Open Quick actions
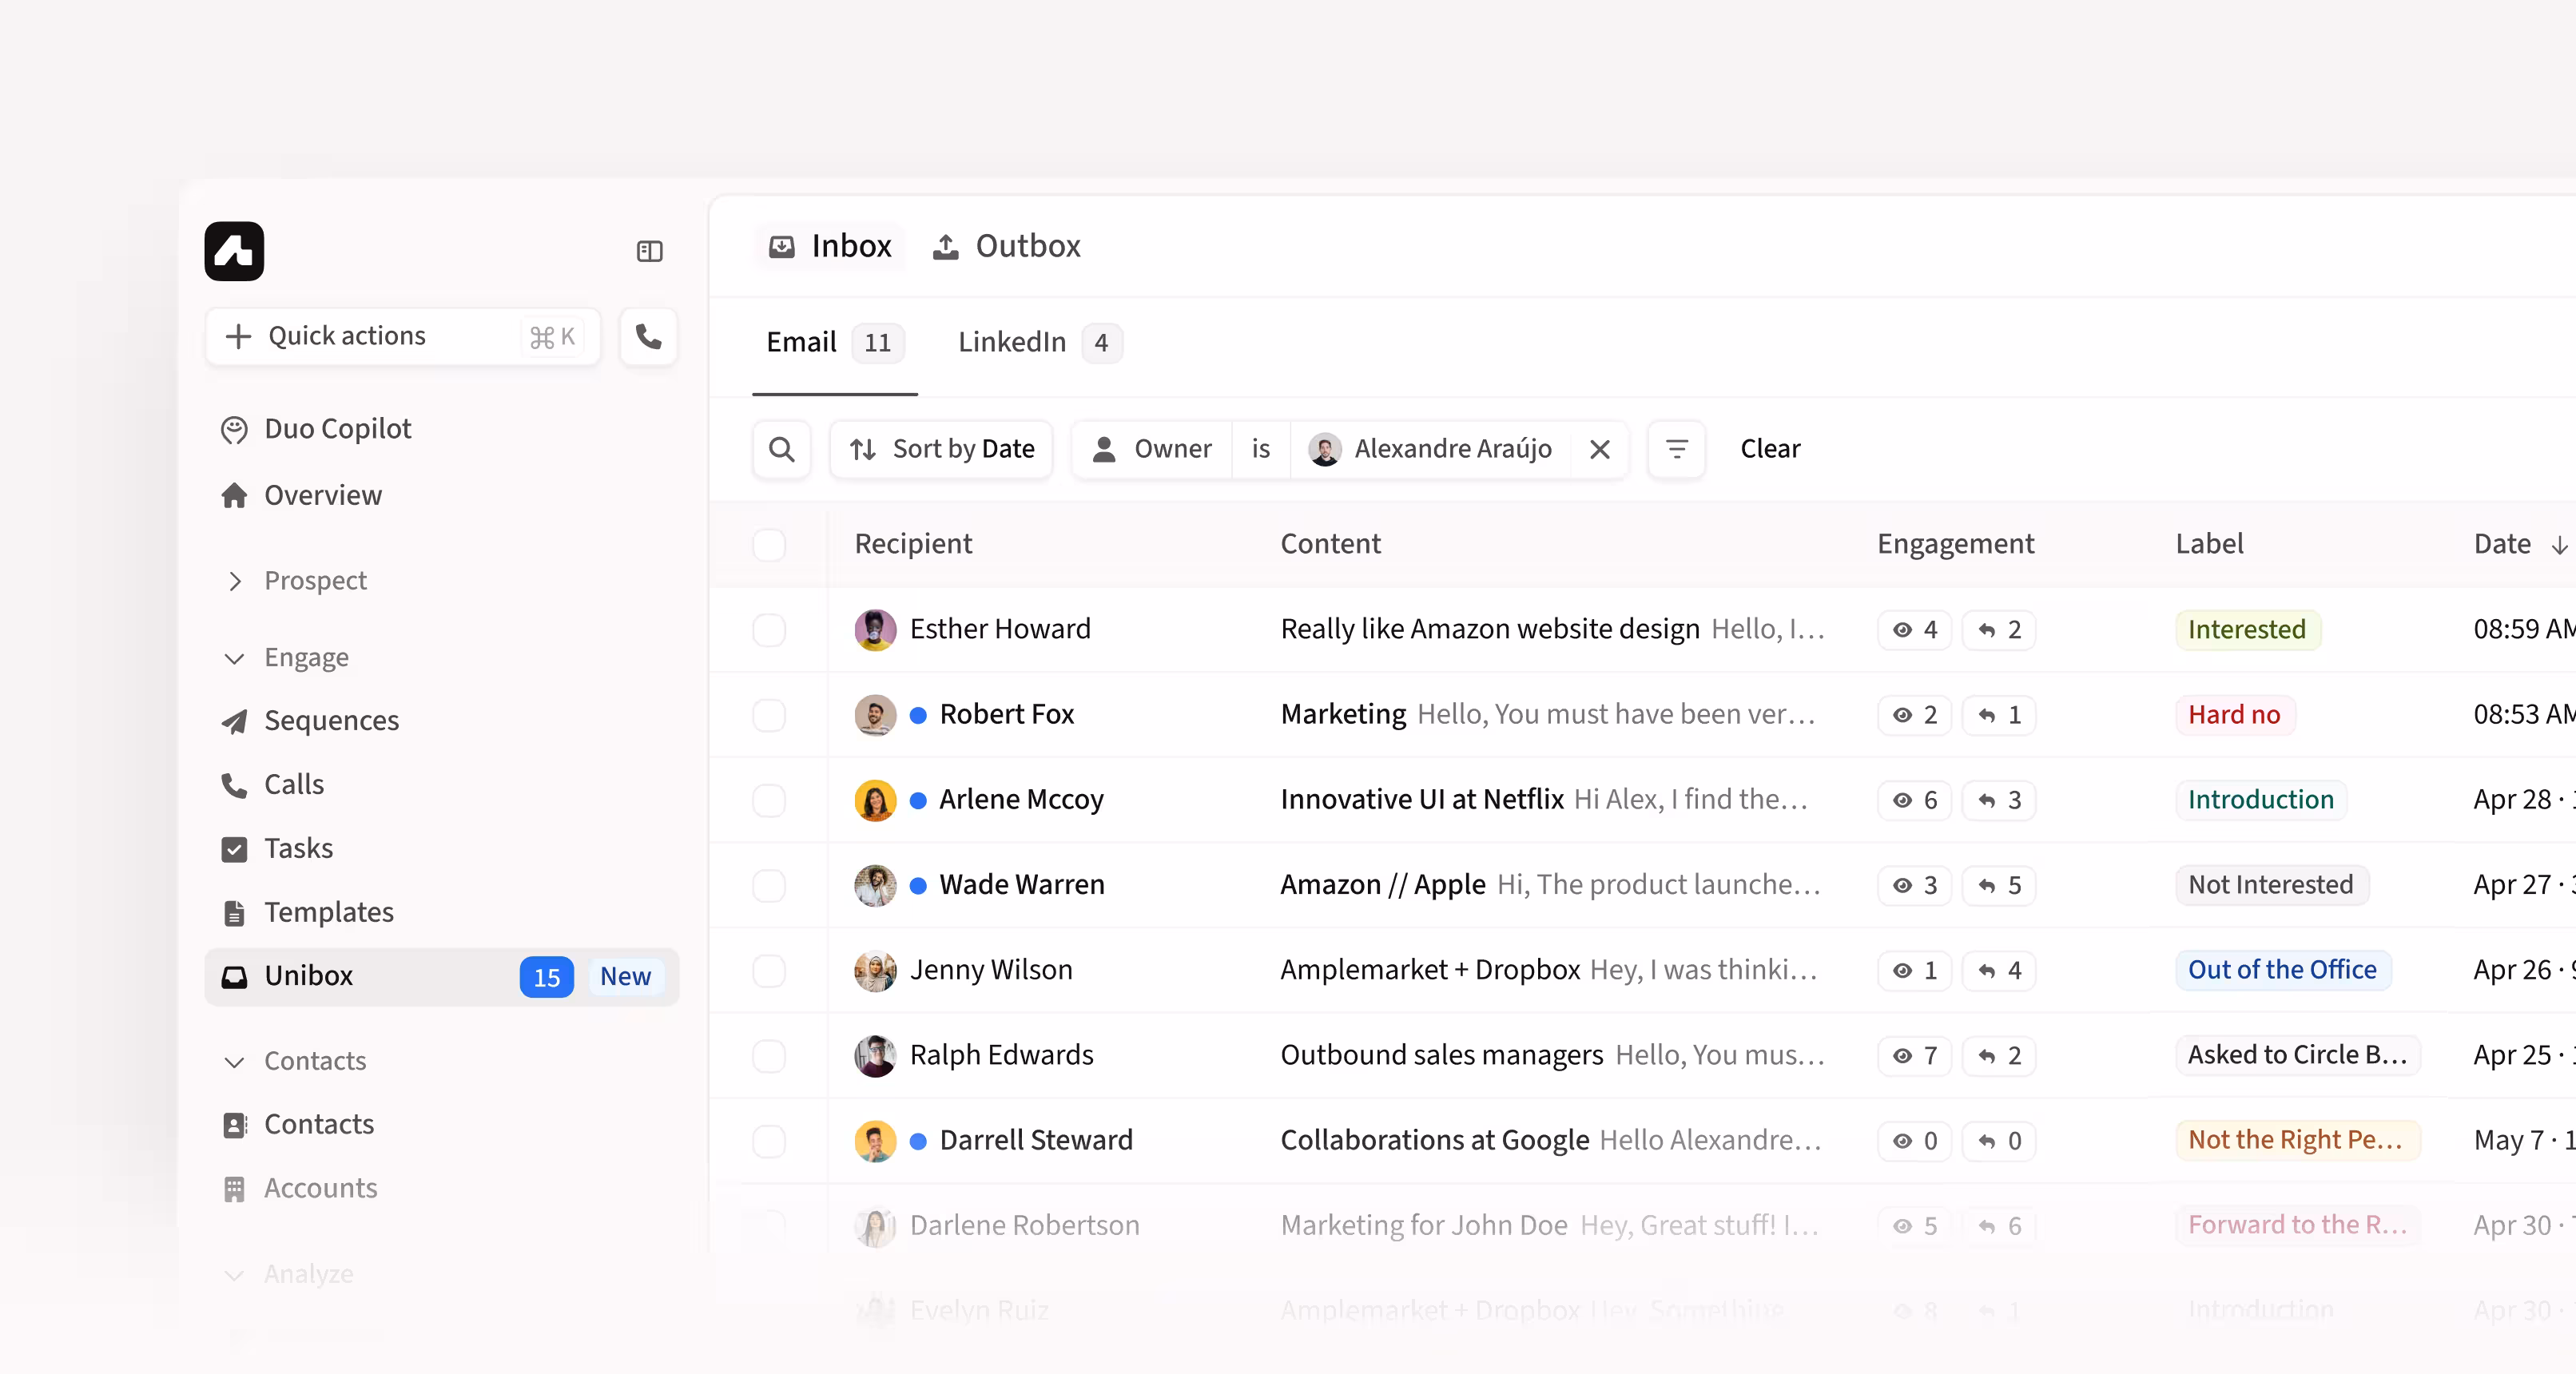Screen dimensions: 2576x1374 403,337
